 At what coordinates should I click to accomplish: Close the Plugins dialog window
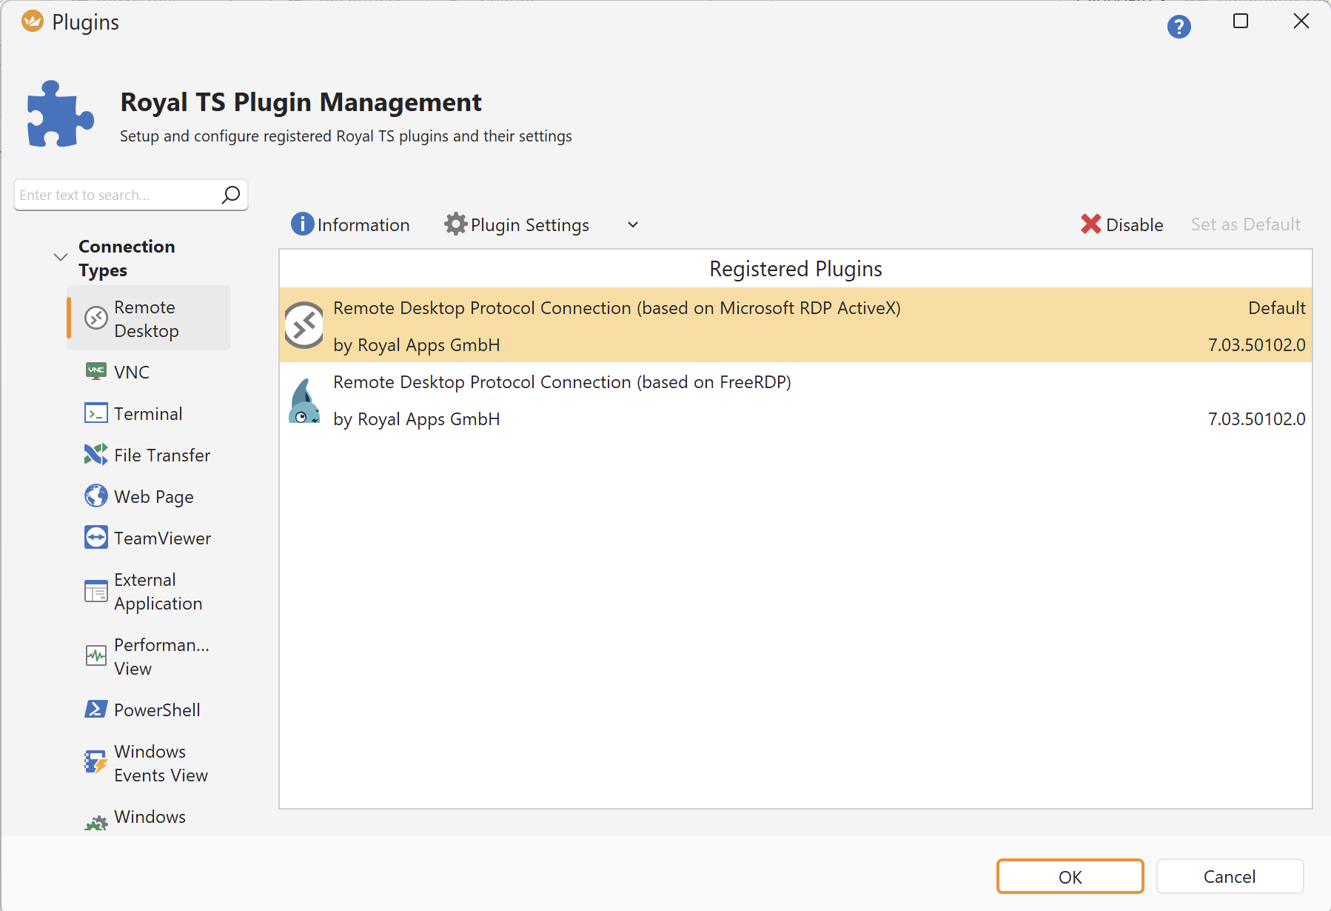1301,21
